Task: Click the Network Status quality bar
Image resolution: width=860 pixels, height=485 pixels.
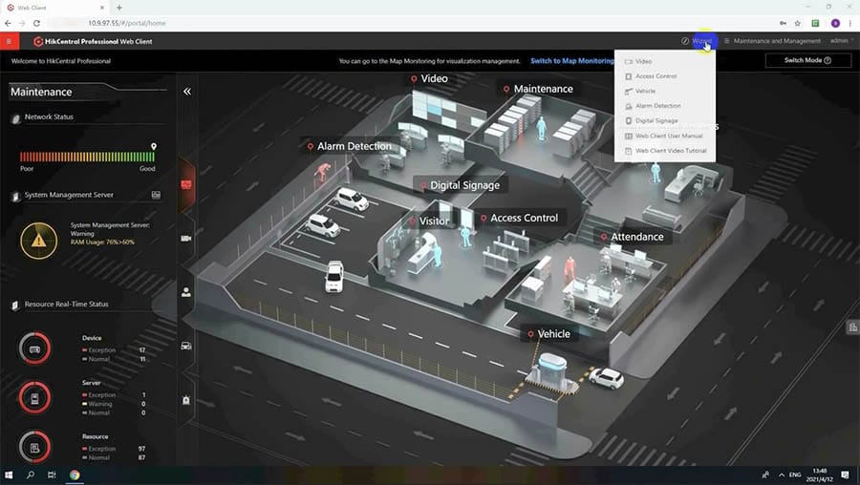Action: [87, 157]
